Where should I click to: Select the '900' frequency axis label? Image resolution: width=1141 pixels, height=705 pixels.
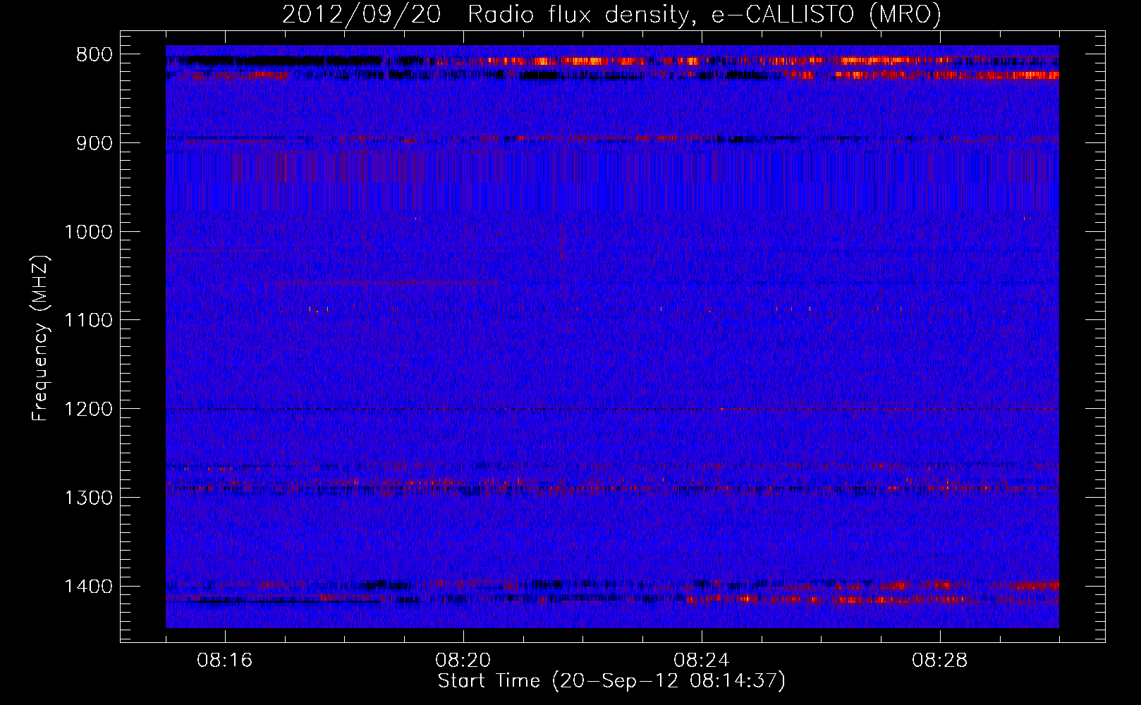pos(94,143)
